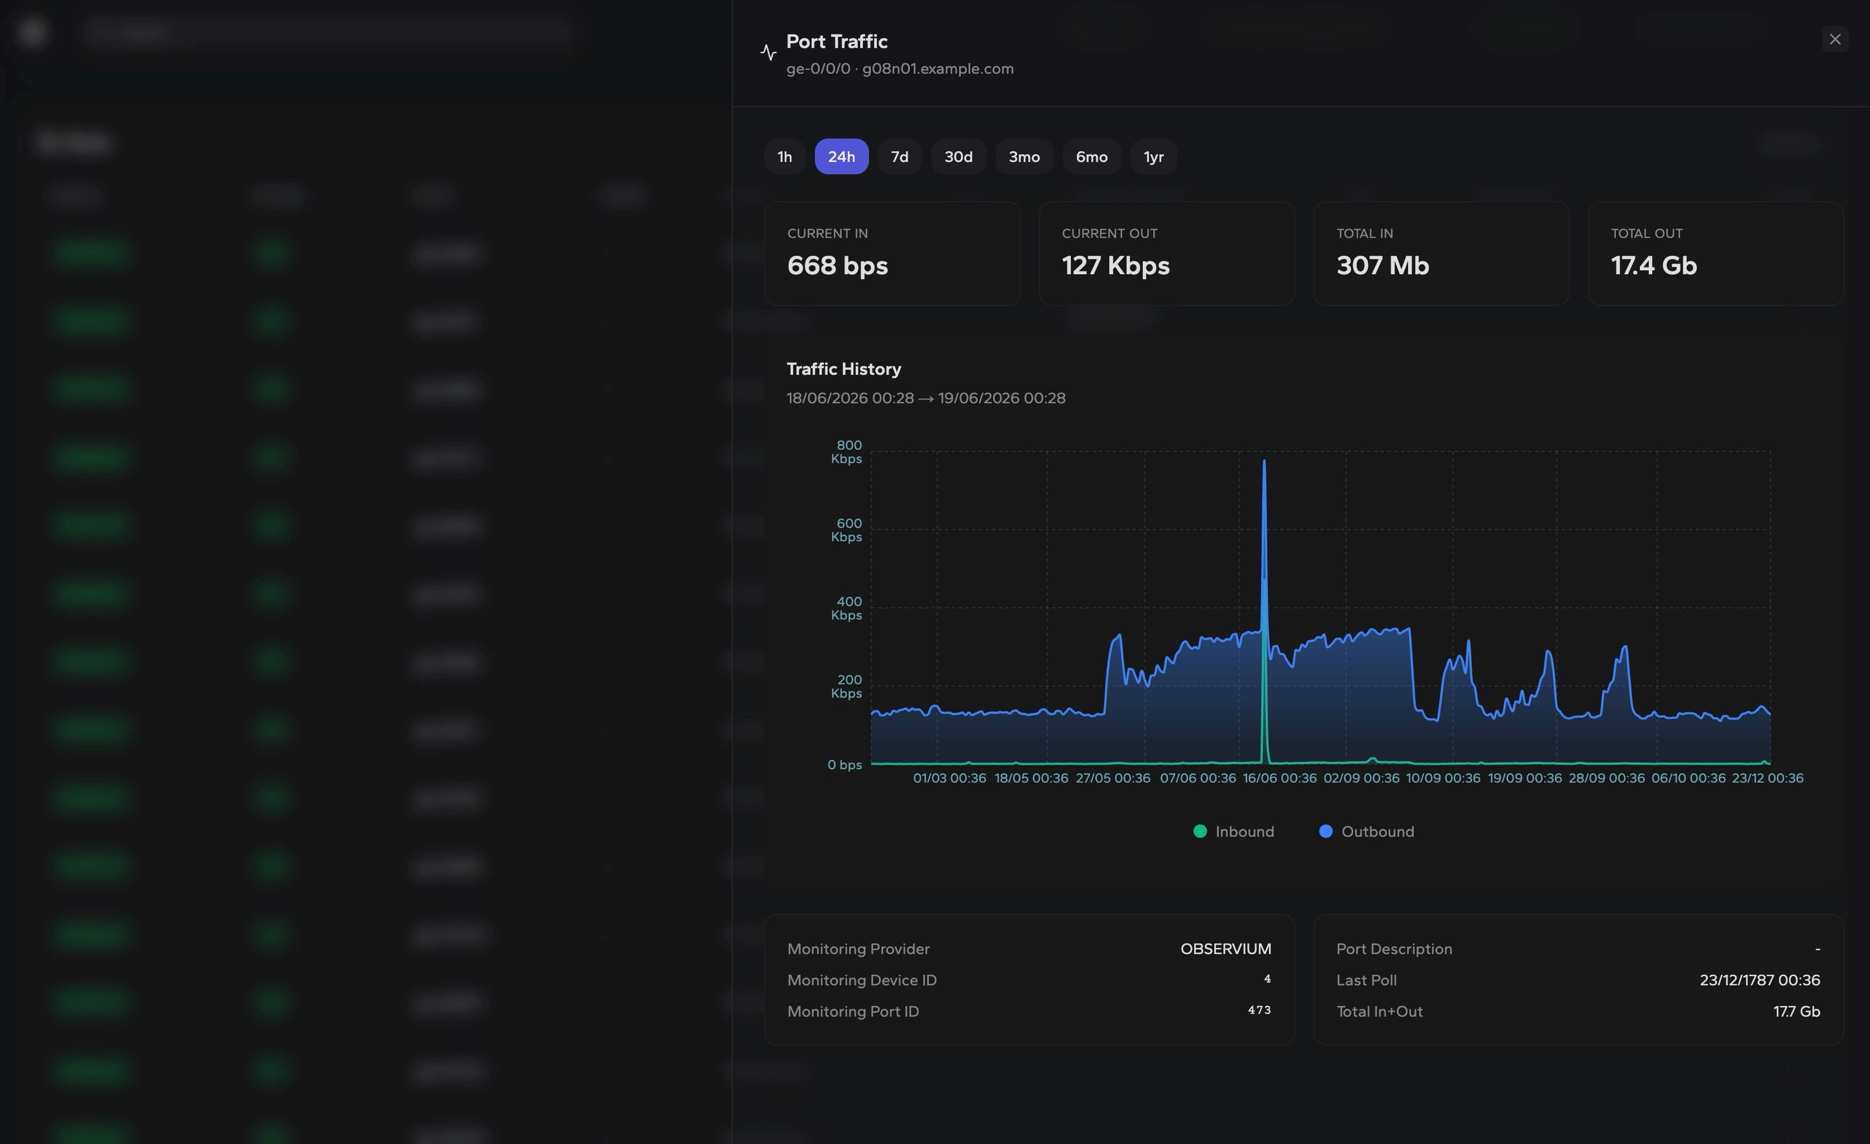Click the 16/06 00:36 x-axis label
The width and height of the screenshot is (1870, 1144).
click(1279, 778)
